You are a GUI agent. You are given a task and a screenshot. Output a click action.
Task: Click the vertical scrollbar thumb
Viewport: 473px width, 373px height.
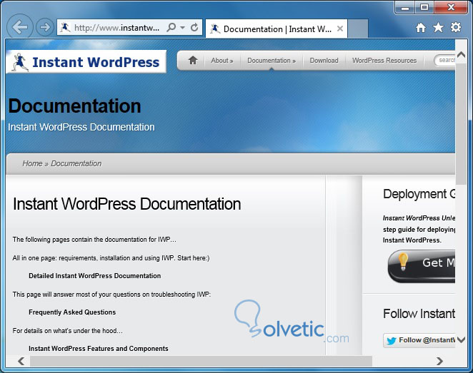[x=461, y=123]
